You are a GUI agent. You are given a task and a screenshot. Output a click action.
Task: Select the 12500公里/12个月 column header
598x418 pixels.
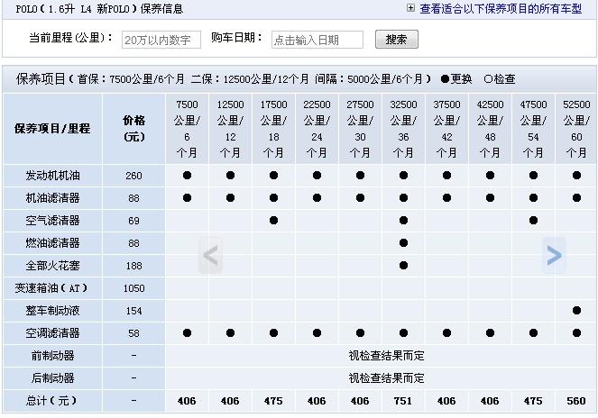230,129
